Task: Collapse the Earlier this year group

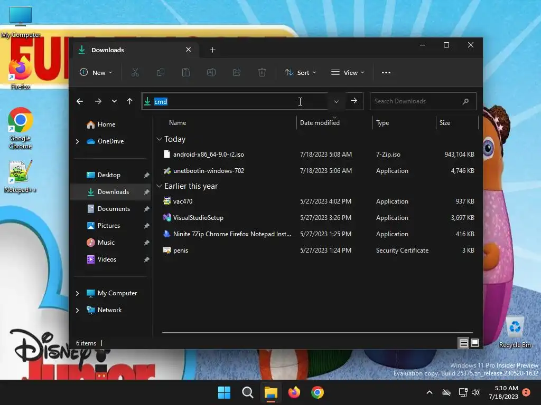Action: tap(159, 186)
